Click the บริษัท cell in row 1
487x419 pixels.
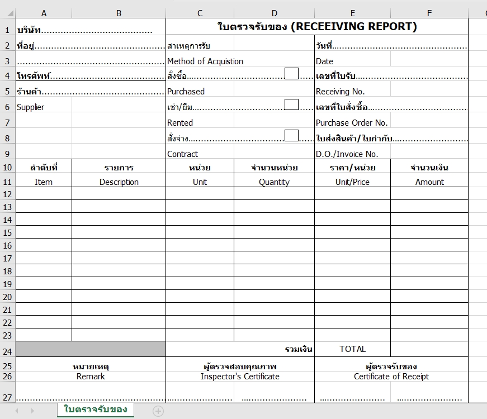pos(91,27)
